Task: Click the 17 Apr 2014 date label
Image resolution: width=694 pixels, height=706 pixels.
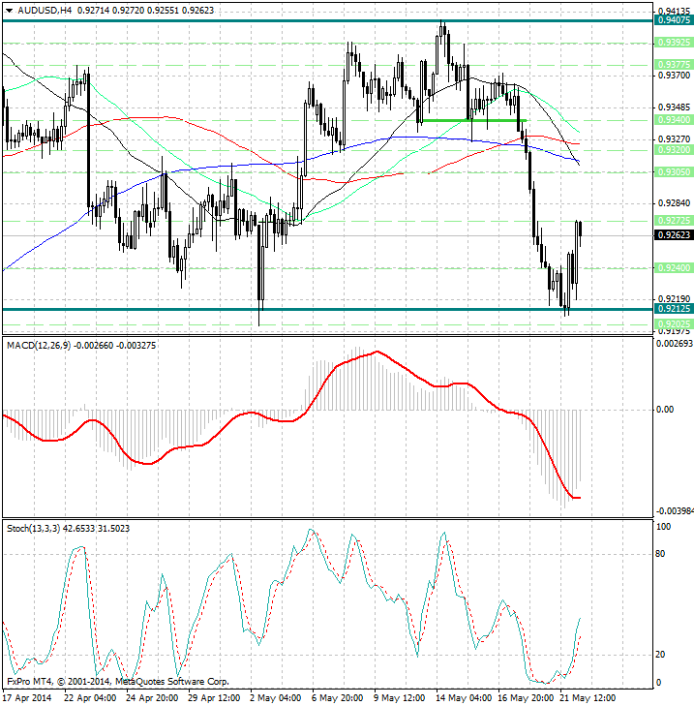Action: [x=27, y=698]
